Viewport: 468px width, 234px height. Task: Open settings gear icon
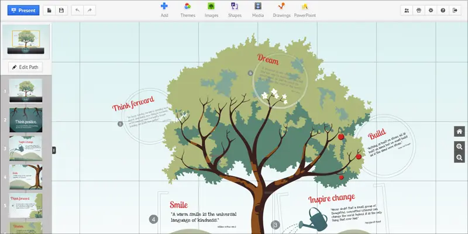point(431,10)
